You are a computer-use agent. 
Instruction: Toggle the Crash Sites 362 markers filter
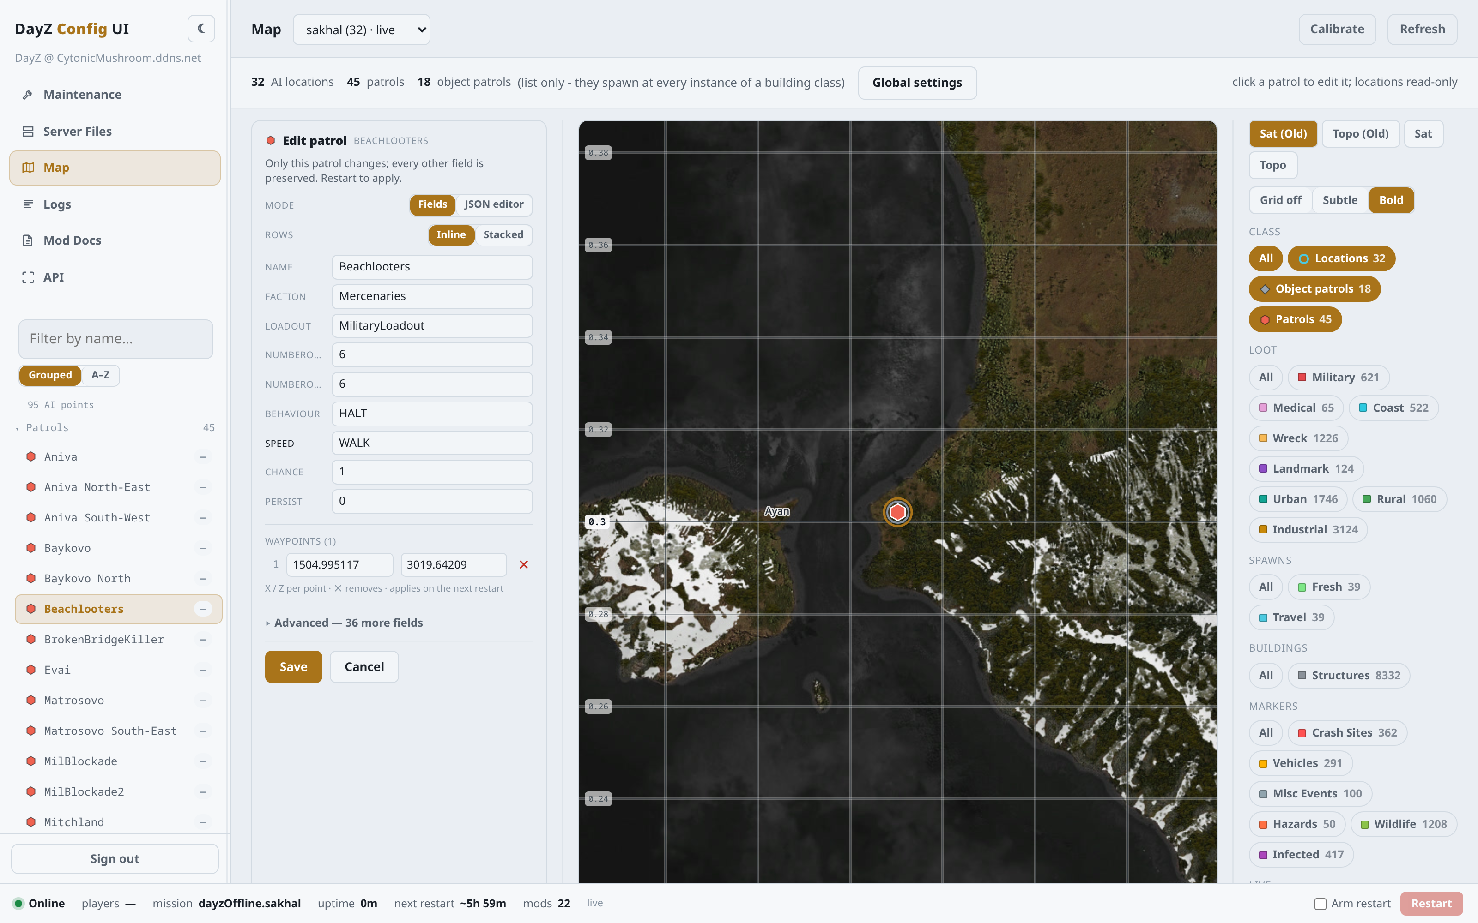(x=1347, y=732)
